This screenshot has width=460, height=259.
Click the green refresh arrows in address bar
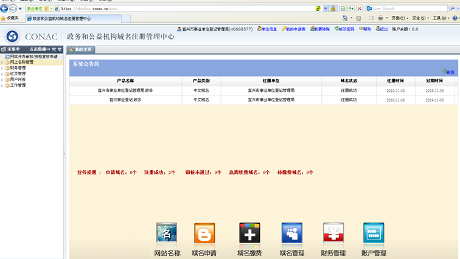click(351, 9)
